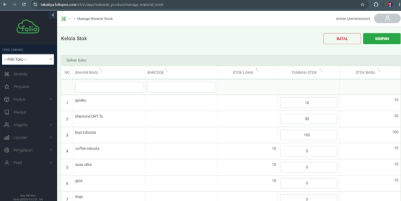The width and height of the screenshot is (401, 201).
Task: Expand the Profil submenu chevron
Action: click(51, 163)
